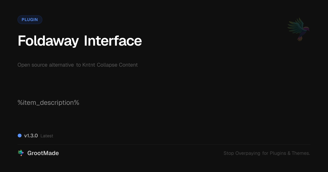Click the %item_description% placeholder text

click(48, 103)
